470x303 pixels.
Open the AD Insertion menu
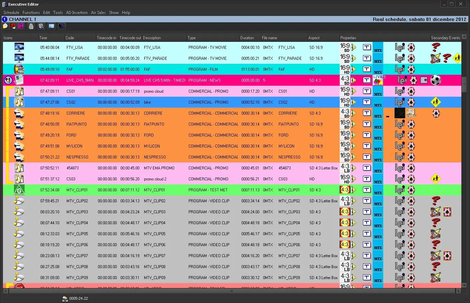click(x=77, y=13)
